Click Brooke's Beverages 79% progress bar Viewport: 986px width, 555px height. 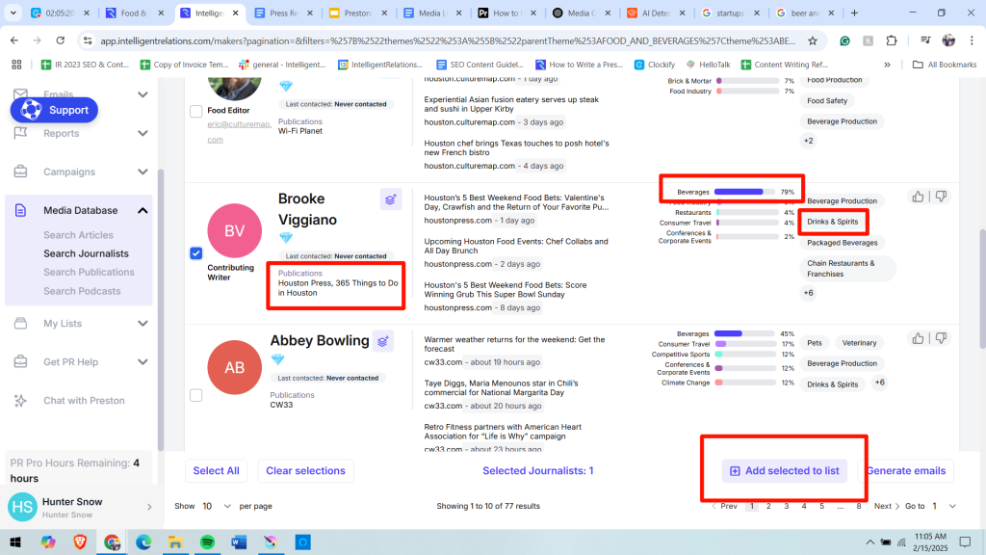[x=744, y=192]
